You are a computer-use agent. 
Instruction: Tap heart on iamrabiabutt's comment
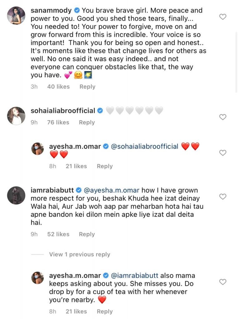pyautogui.click(x=223, y=197)
